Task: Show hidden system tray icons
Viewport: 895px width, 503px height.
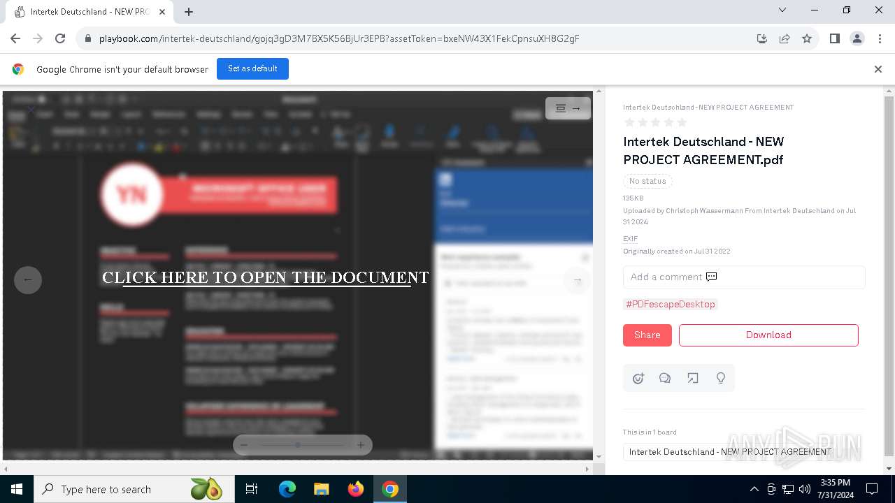Action: (x=754, y=489)
